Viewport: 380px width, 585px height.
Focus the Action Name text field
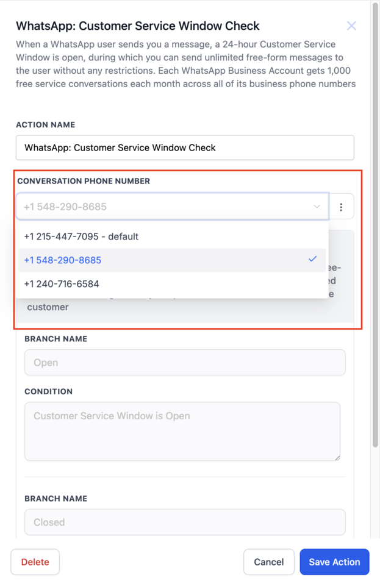(185, 147)
